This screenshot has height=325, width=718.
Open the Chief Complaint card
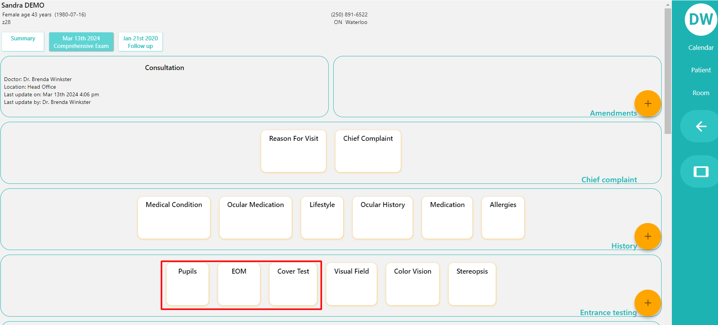pos(368,151)
